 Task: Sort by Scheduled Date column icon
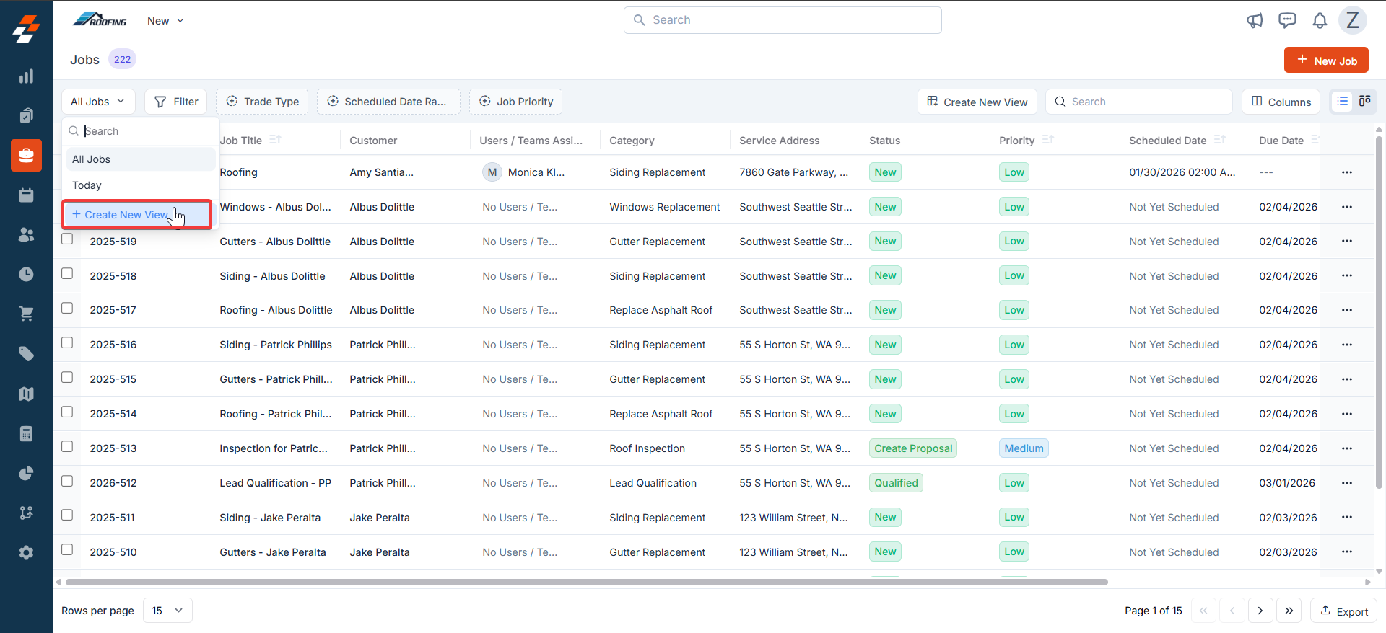point(1220,140)
